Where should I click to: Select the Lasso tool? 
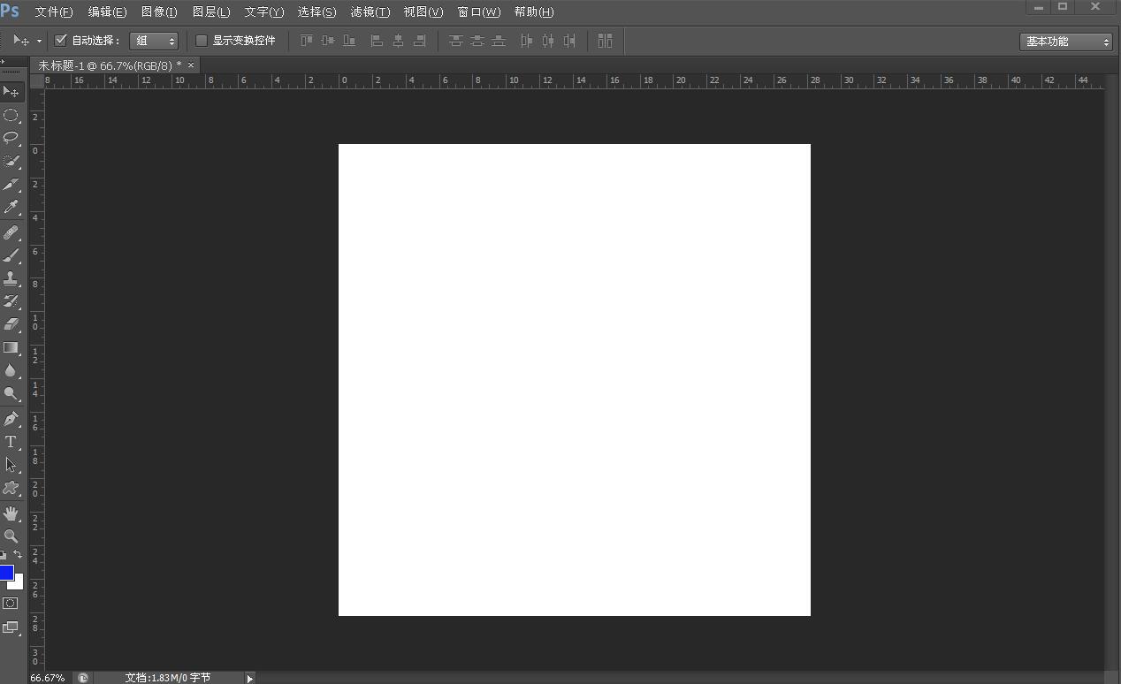tap(11, 138)
